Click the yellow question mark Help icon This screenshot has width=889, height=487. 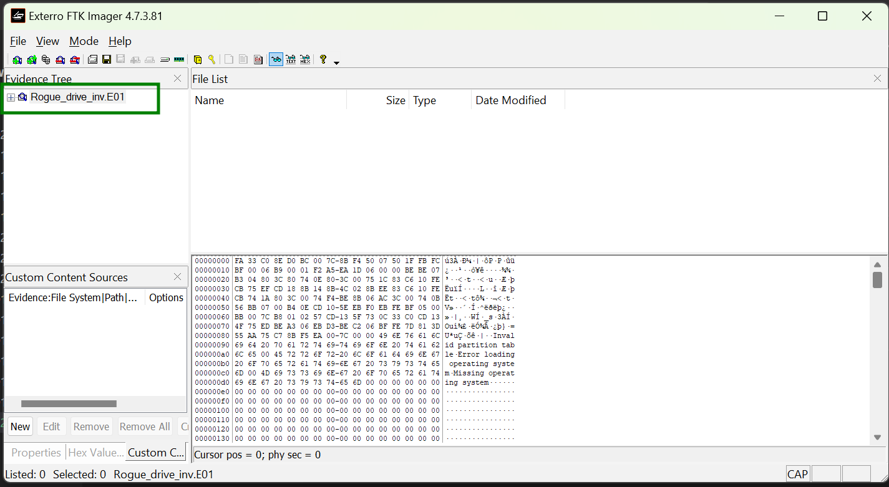point(323,60)
